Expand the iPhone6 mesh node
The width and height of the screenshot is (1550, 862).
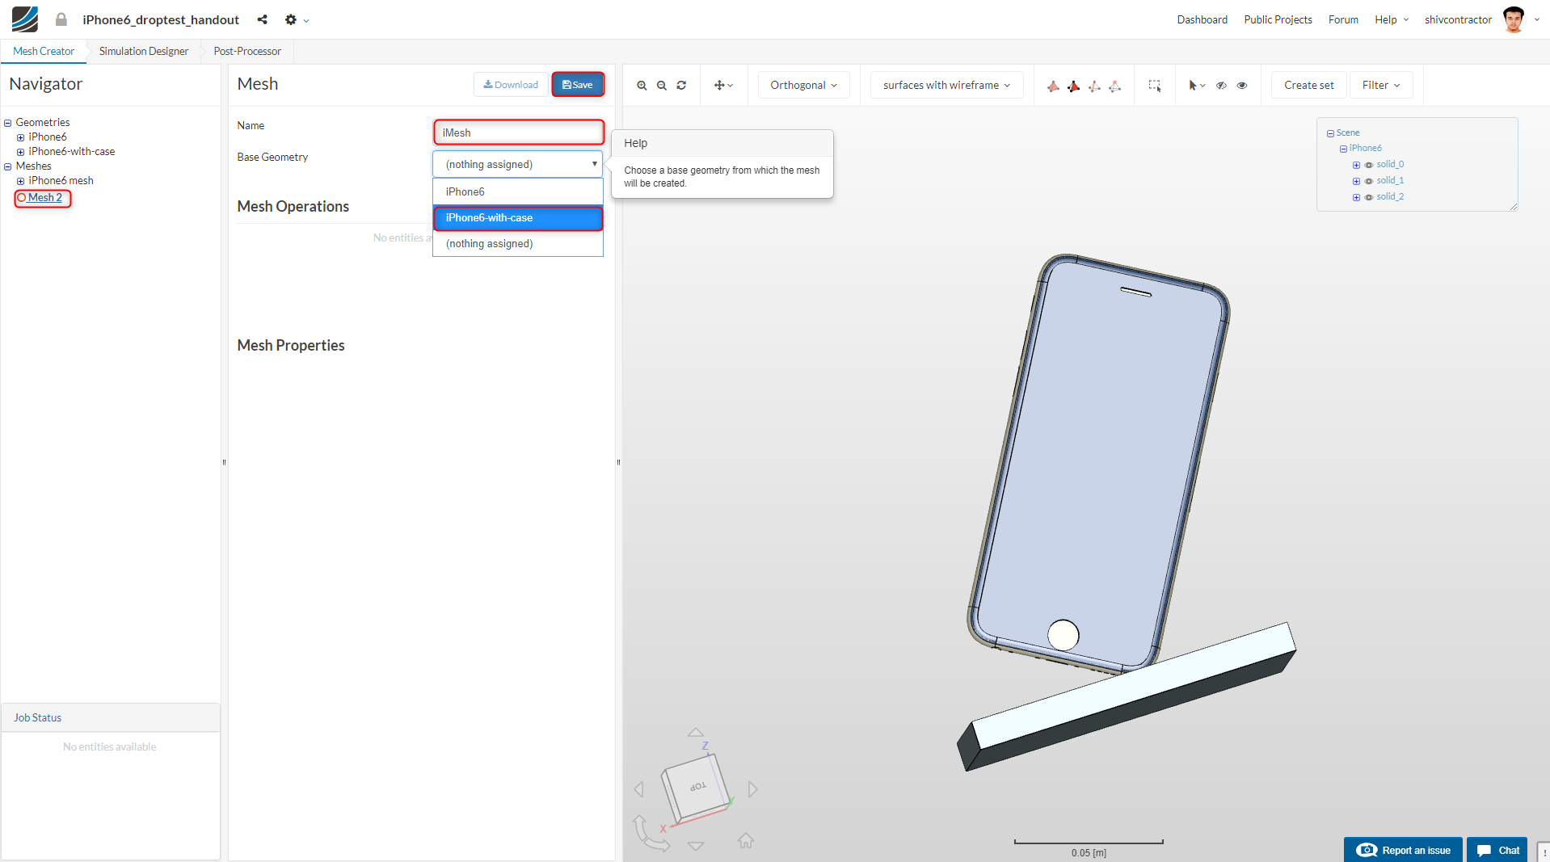click(x=21, y=181)
